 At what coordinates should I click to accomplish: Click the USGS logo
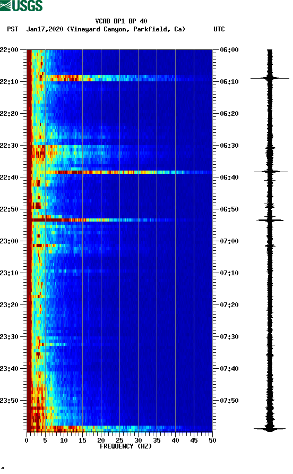point(21,5)
